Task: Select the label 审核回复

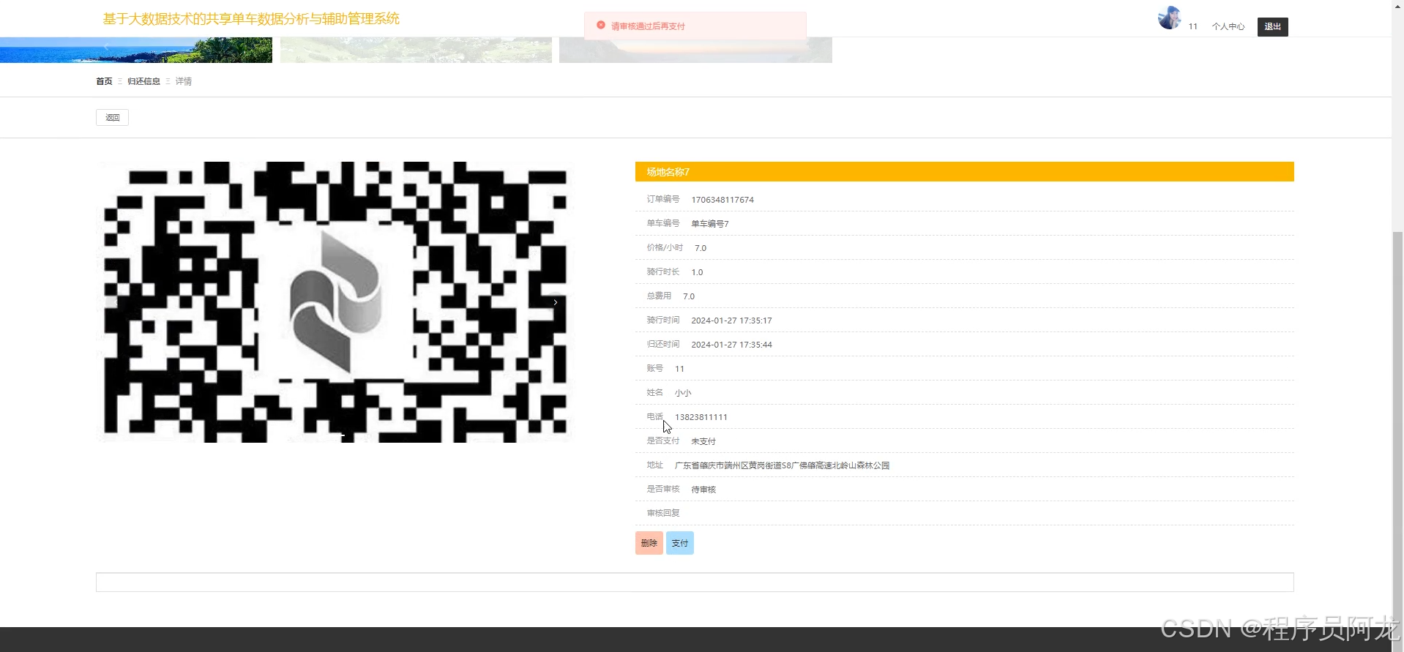Action: (x=662, y=513)
